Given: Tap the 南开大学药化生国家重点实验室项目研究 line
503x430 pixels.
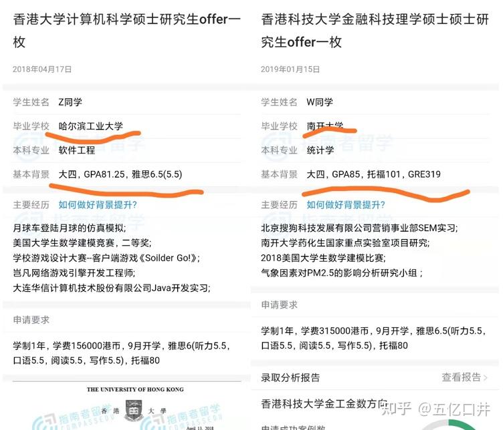Looking at the screenshot, I should [x=345, y=242].
